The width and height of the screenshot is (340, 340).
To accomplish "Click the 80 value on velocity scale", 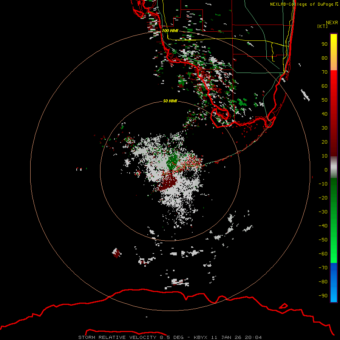I will (x=325, y=58).
